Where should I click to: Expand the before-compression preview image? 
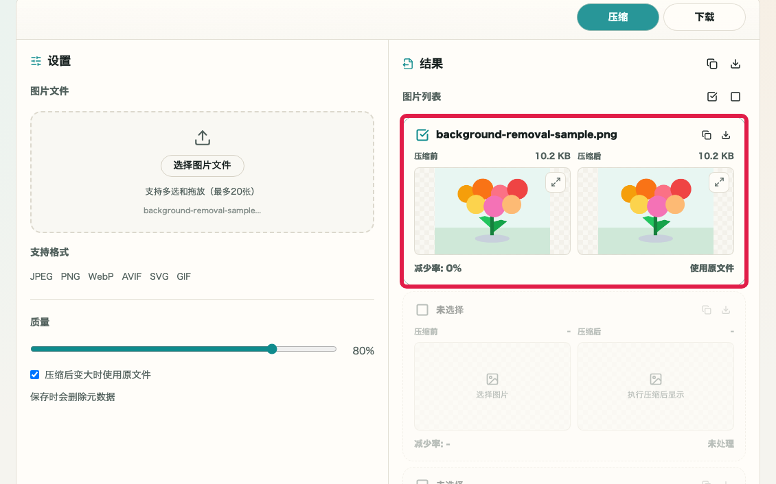[x=556, y=182]
